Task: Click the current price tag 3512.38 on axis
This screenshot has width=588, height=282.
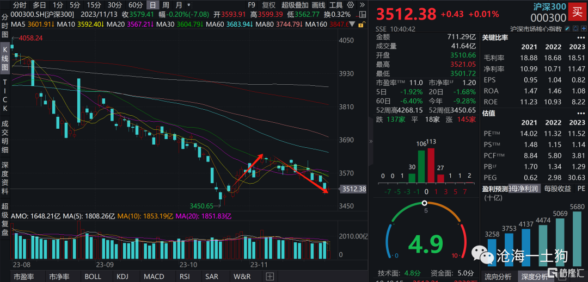Action: pyautogui.click(x=353, y=189)
